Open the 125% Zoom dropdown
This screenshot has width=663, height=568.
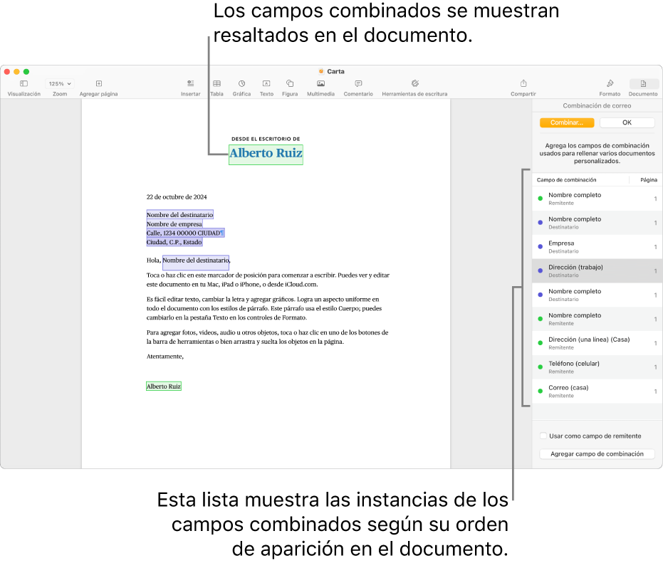coord(60,84)
